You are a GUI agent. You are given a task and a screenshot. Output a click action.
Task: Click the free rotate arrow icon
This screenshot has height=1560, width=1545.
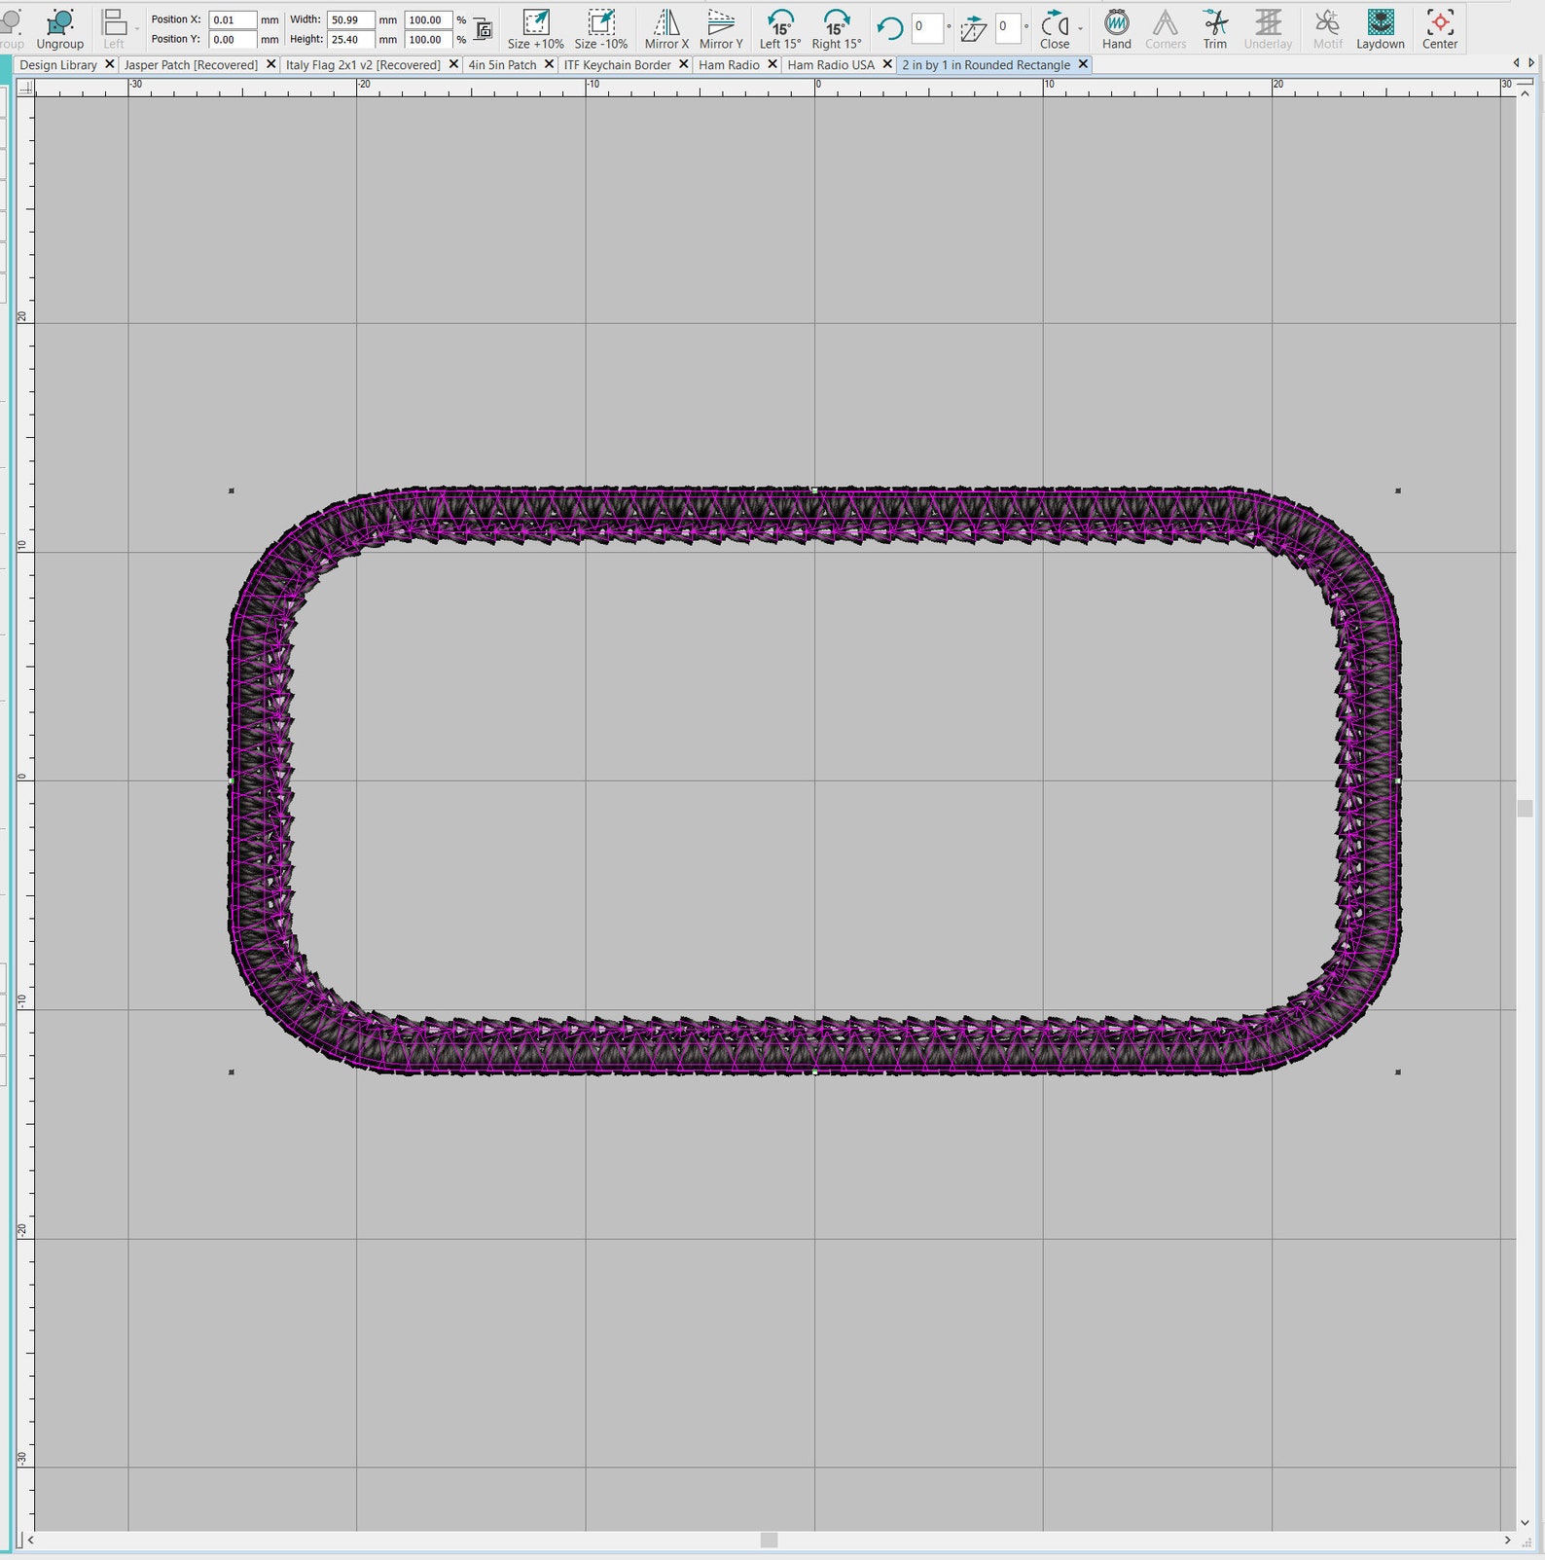click(x=889, y=29)
